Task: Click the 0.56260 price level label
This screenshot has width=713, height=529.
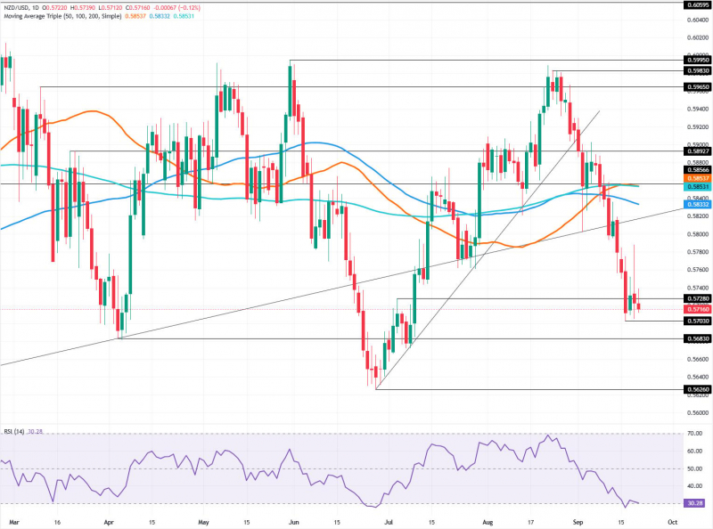Action: [x=697, y=389]
